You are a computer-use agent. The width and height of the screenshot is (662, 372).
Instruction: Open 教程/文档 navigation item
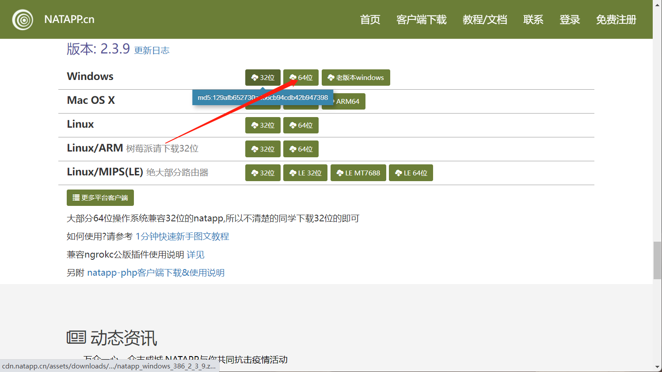pyautogui.click(x=485, y=19)
